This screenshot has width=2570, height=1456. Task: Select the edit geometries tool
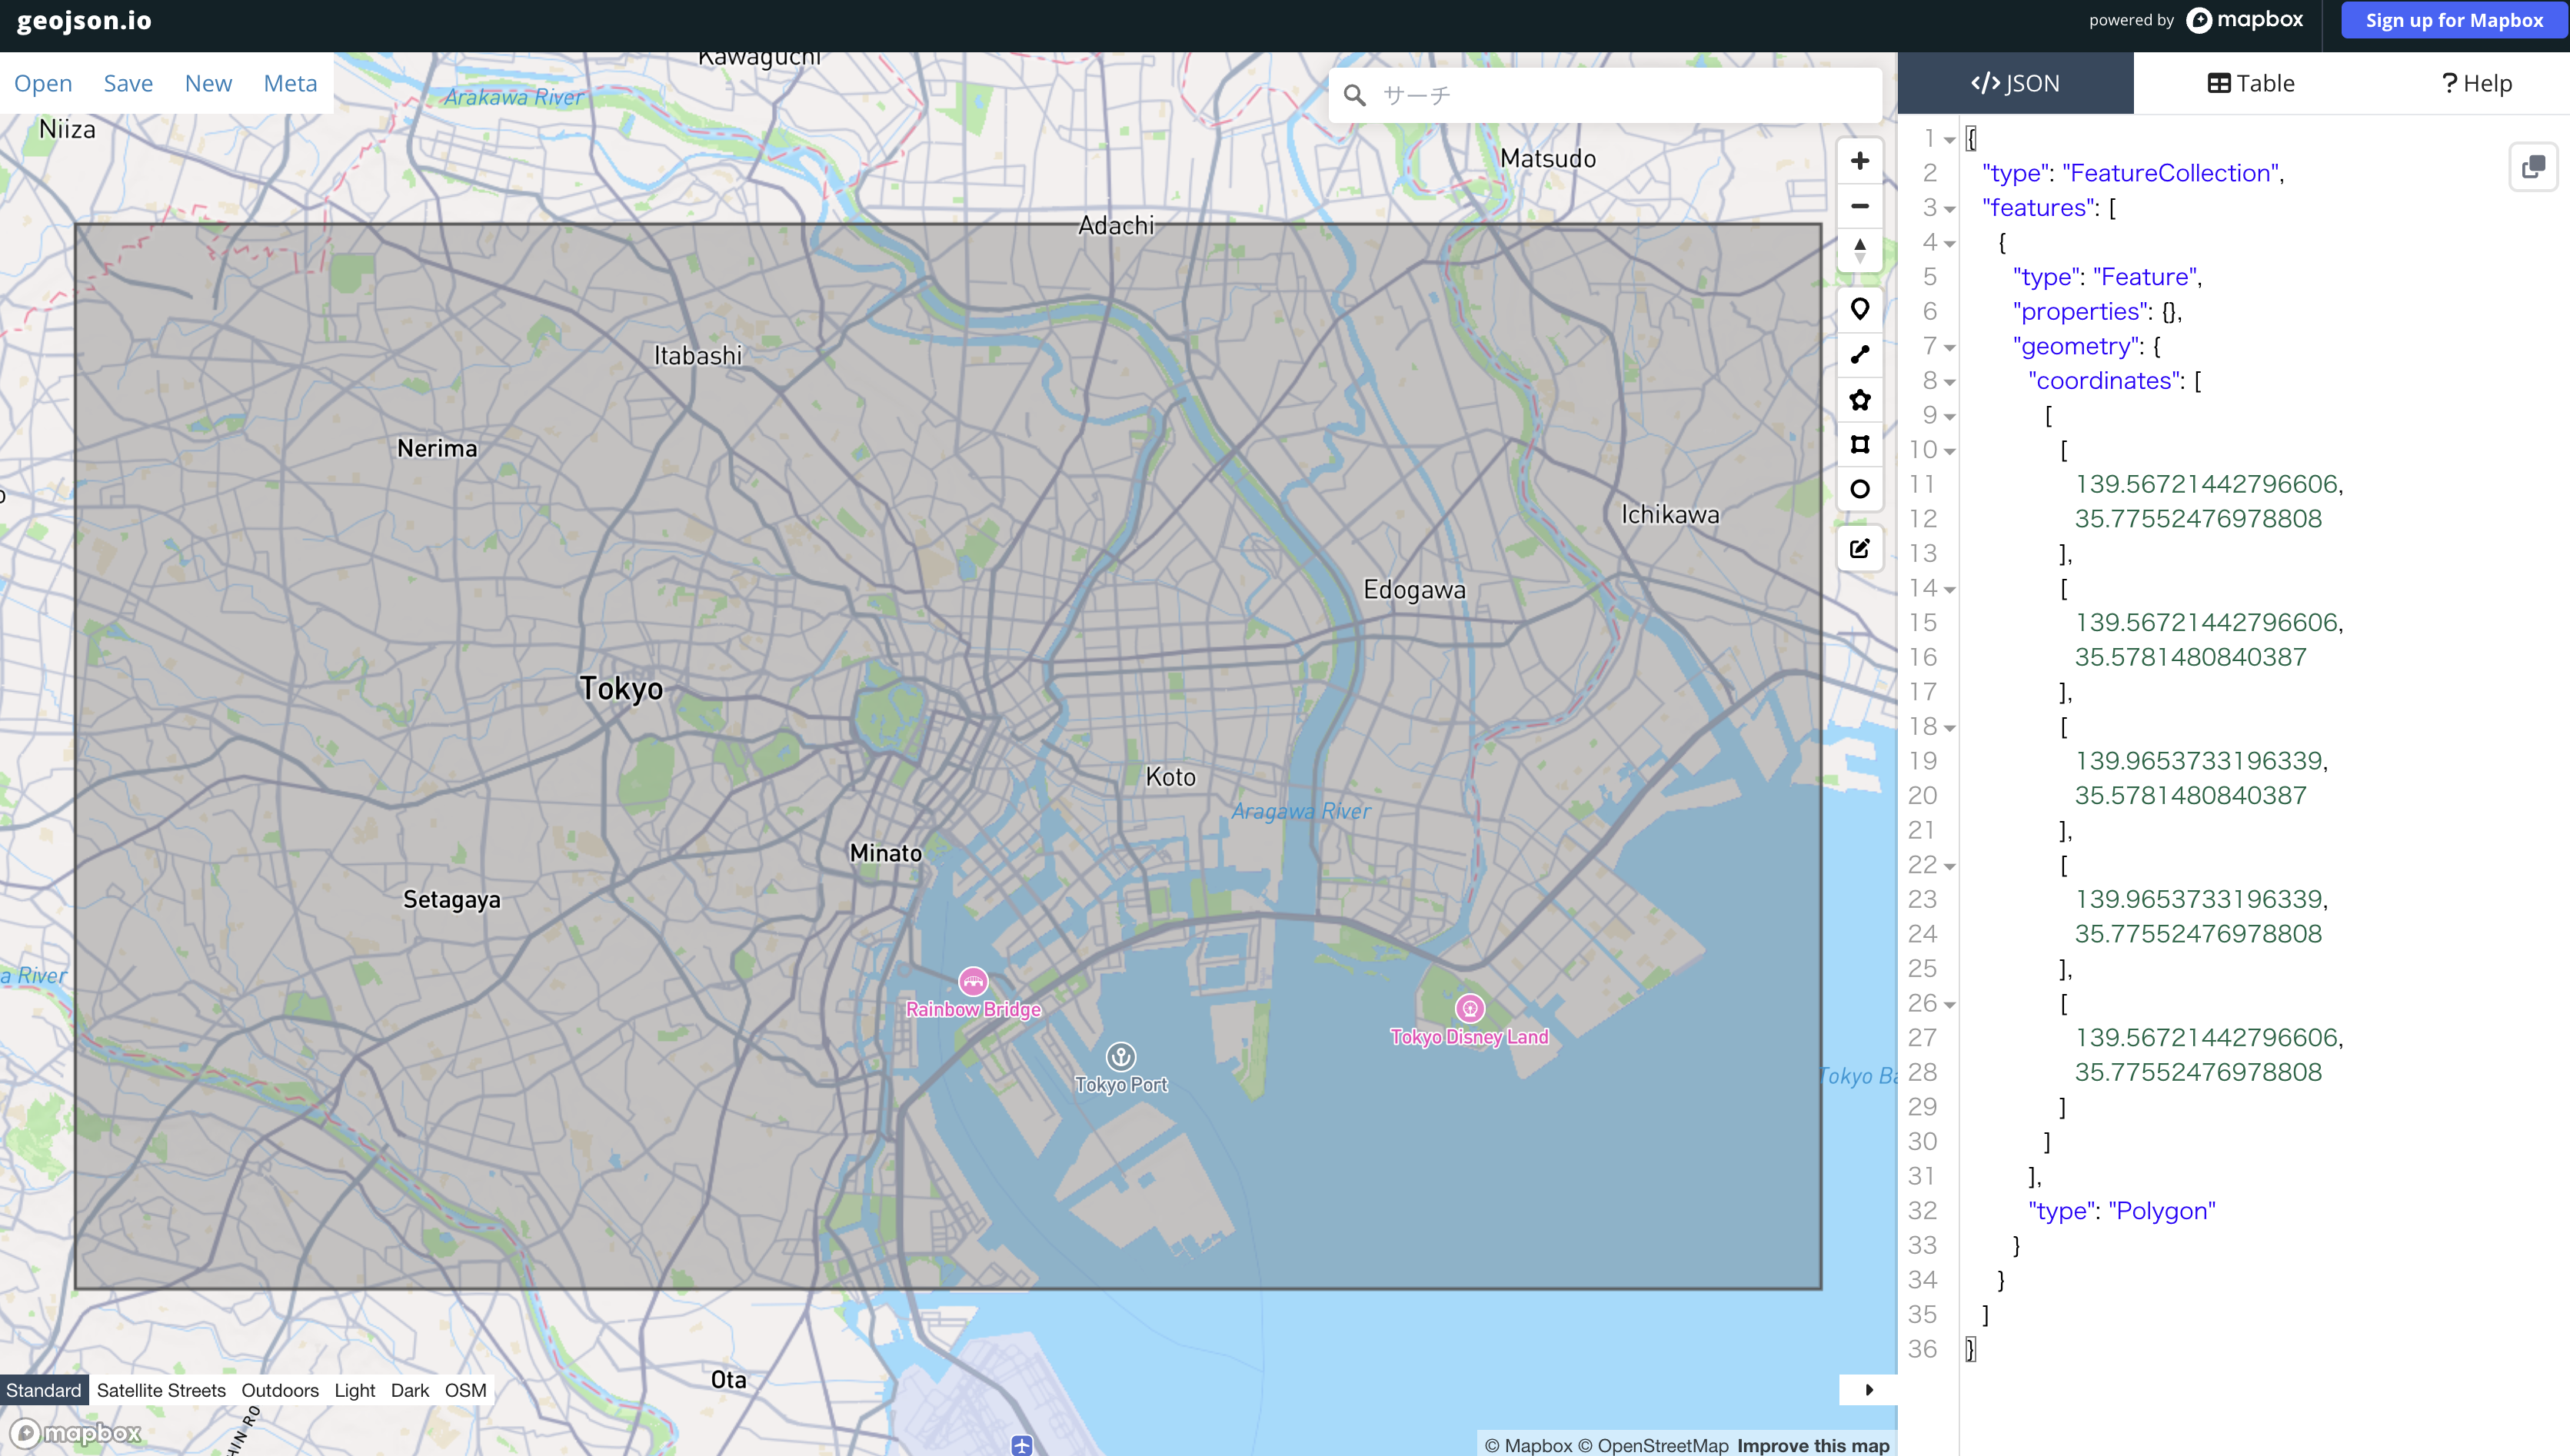click(x=1859, y=547)
